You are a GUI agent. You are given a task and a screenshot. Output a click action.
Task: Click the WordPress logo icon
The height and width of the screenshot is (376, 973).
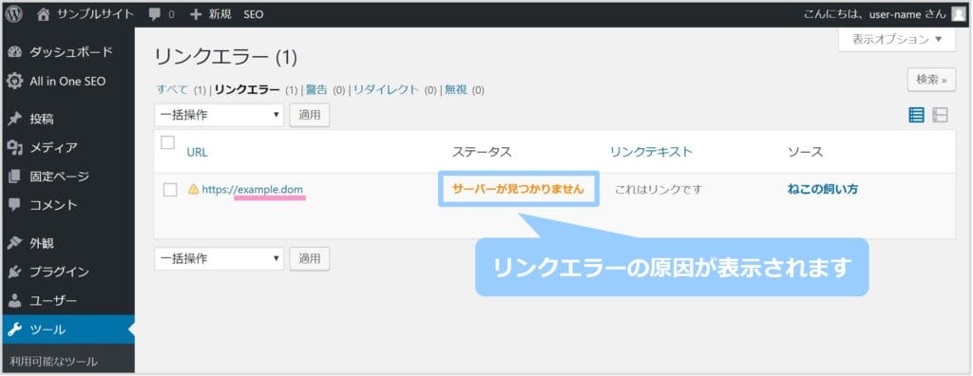13,13
